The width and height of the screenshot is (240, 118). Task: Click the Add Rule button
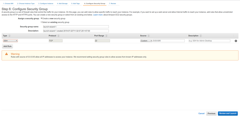point(8,46)
